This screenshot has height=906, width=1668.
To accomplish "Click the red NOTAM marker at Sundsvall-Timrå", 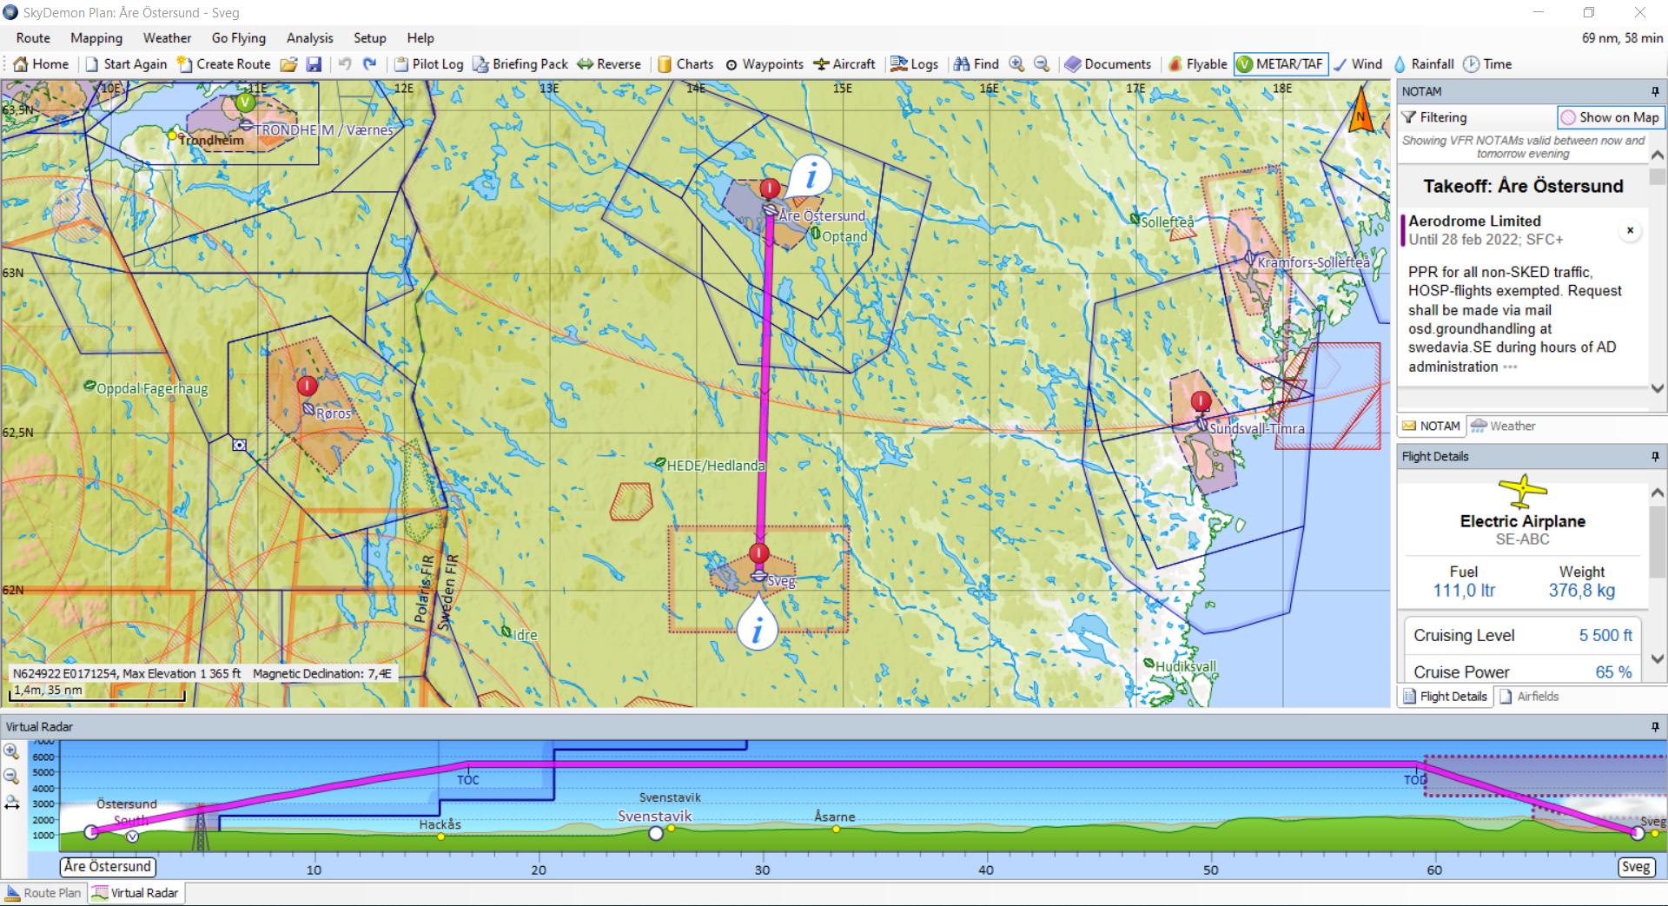I will 1201,401.
